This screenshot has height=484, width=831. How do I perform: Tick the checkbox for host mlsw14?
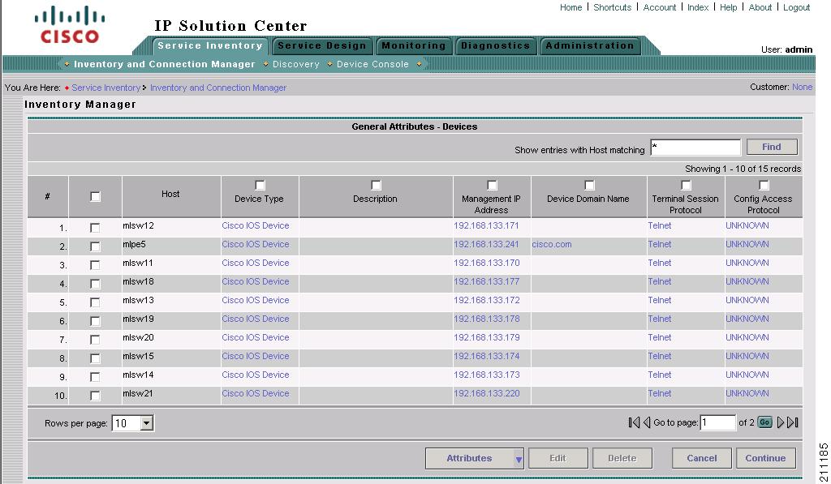click(x=95, y=377)
